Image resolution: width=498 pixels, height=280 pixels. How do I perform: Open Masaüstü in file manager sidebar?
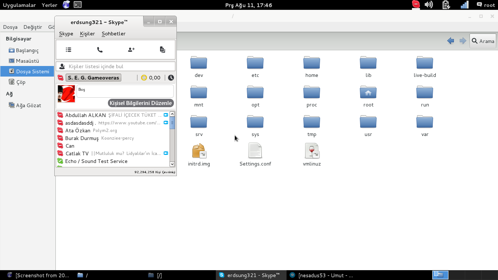click(x=27, y=61)
